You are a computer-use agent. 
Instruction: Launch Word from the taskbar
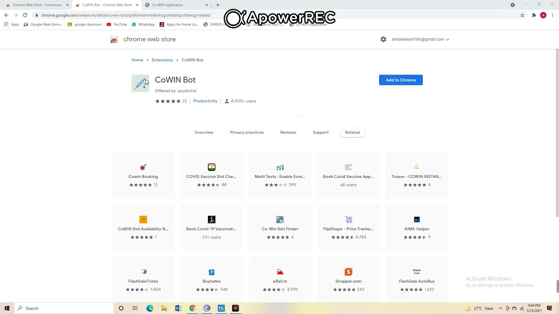[178, 308]
